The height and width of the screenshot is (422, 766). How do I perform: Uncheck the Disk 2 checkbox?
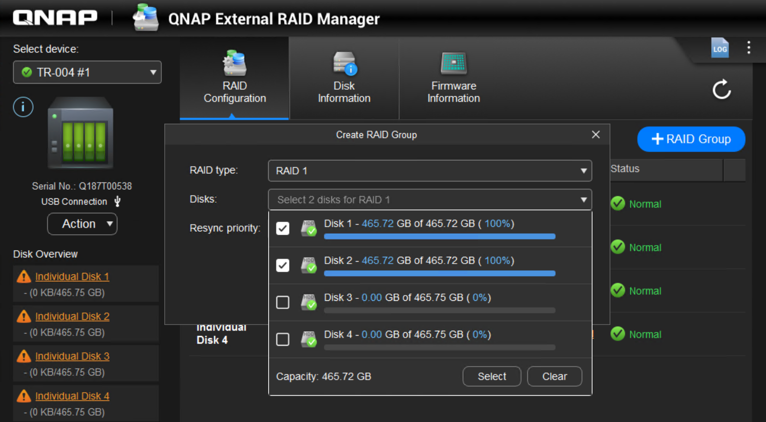click(x=283, y=266)
